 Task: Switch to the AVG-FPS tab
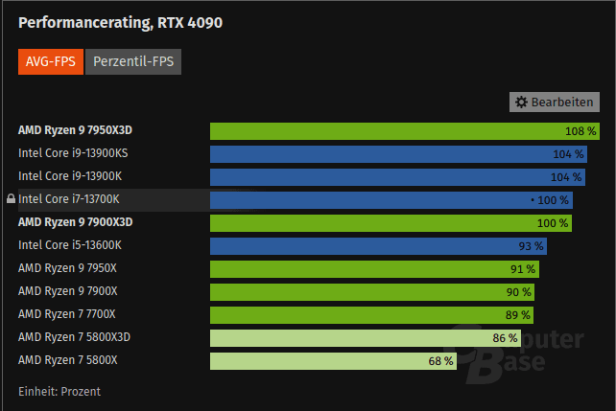pos(50,62)
